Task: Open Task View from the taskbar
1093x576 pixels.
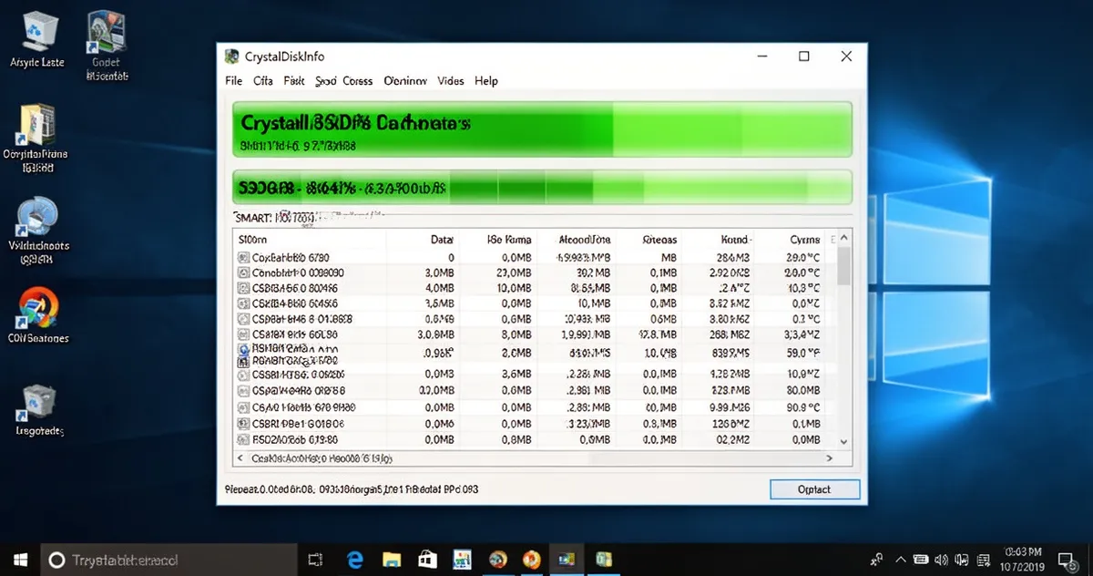Action: [x=316, y=560]
